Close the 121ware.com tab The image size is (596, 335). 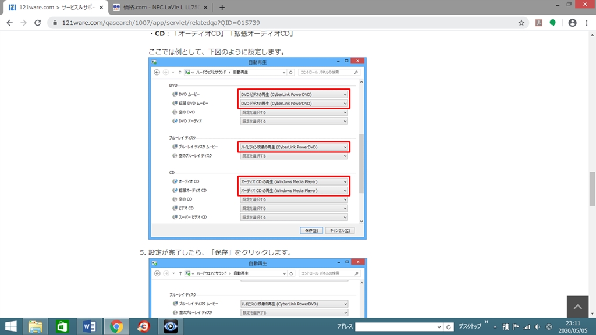point(101,7)
